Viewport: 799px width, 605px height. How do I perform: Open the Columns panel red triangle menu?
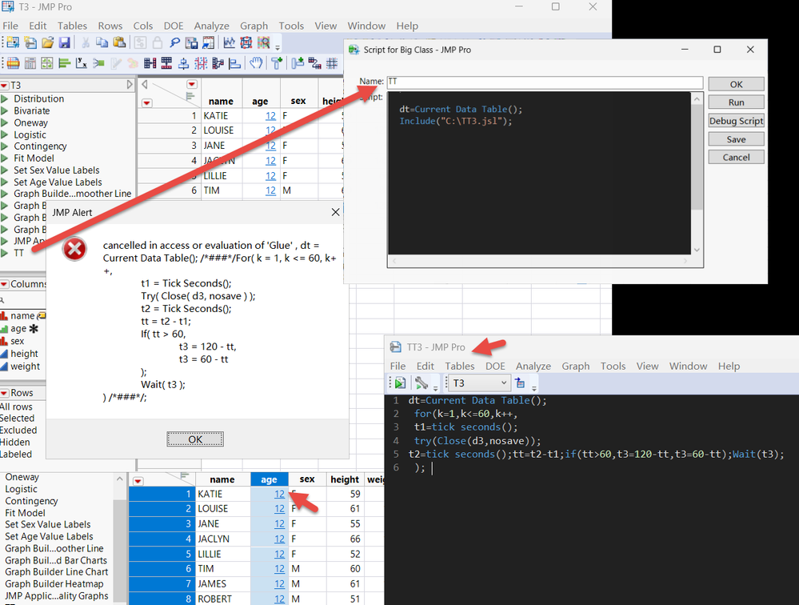pos(4,284)
